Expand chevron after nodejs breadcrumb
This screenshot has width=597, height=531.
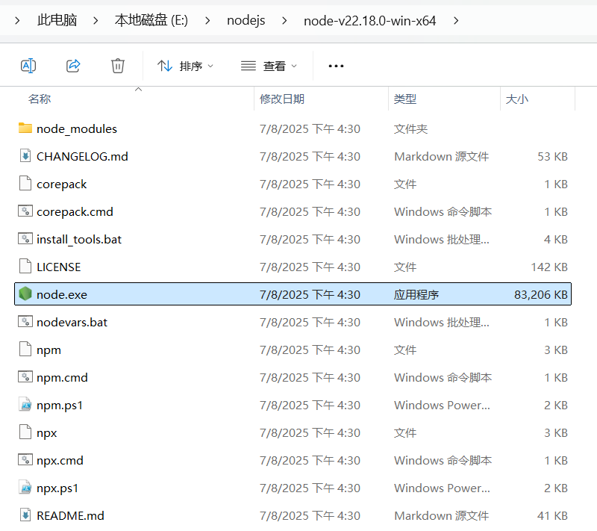pyautogui.click(x=284, y=20)
